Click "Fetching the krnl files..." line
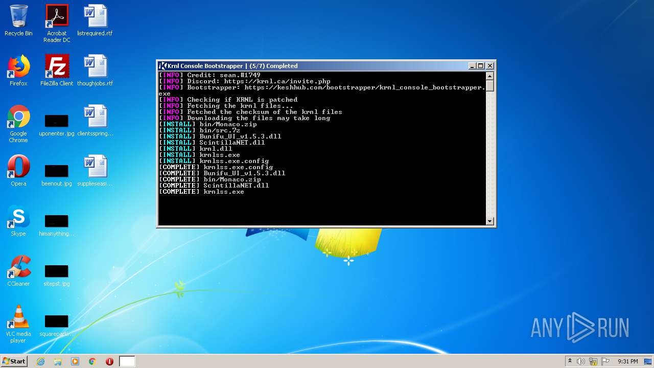654x368 pixels. pos(226,106)
